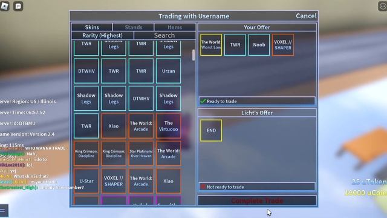Remove The World: Worst Low from Your Offer
The height and width of the screenshot is (218, 387).
211,45
